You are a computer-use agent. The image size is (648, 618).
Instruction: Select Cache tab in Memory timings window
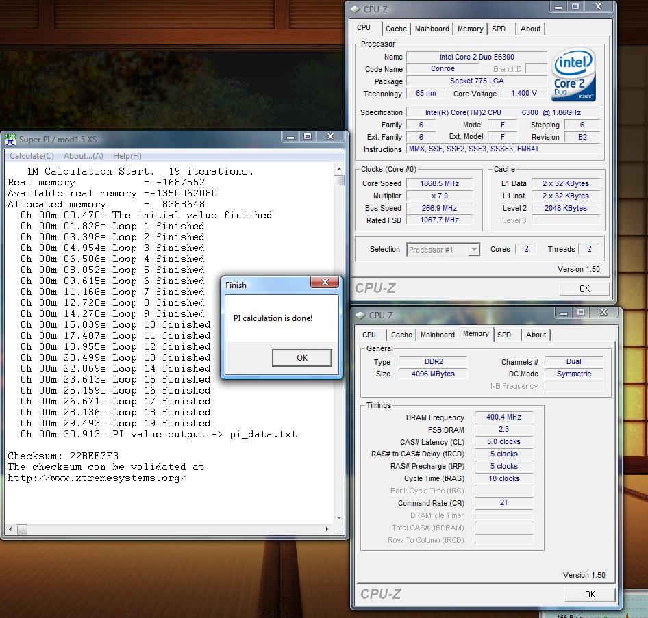click(x=401, y=335)
